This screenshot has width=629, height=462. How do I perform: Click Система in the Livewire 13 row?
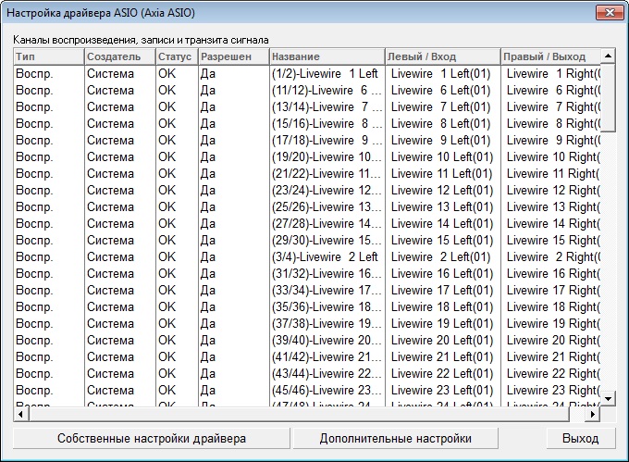click(x=110, y=206)
